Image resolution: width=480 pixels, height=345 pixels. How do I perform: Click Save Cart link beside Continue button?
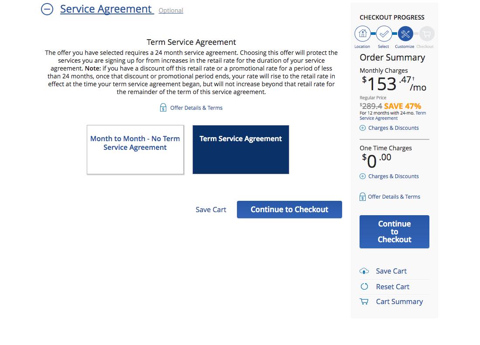coord(211,210)
